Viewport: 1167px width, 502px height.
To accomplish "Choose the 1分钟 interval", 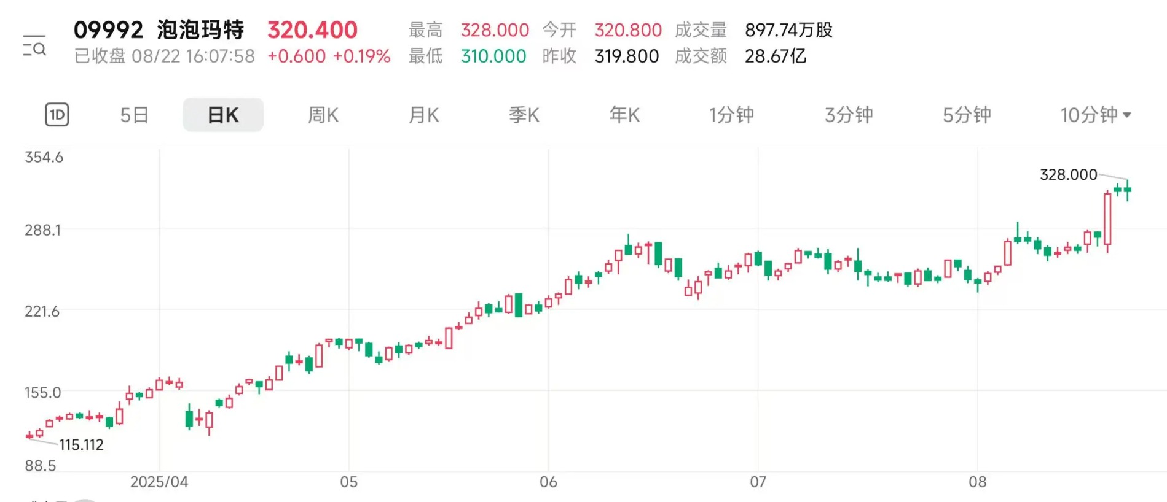I will click(731, 115).
